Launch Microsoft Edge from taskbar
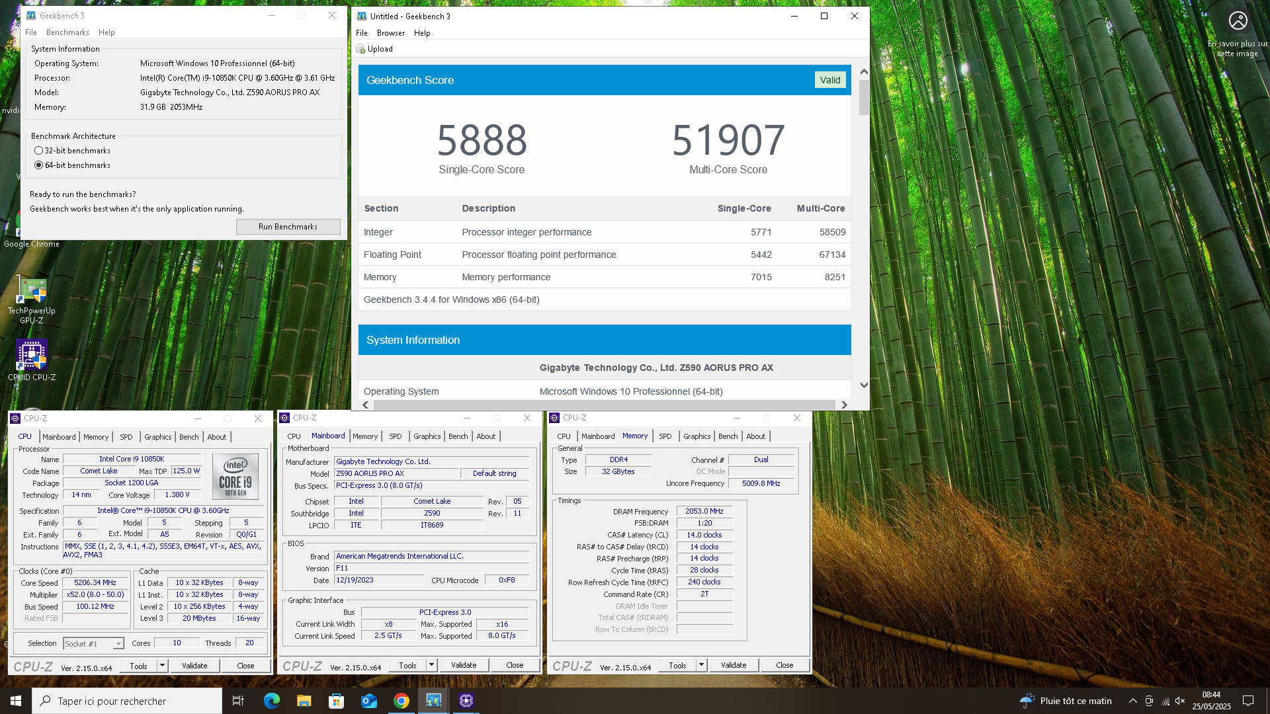This screenshot has width=1270, height=714. coord(271,701)
